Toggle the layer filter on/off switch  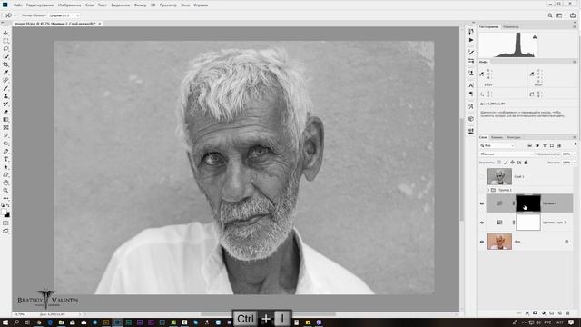pyautogui.click(x=575, y=144)
